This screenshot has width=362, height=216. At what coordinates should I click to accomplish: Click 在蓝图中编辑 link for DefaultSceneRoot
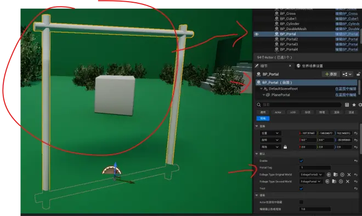(x=346, y=89)
